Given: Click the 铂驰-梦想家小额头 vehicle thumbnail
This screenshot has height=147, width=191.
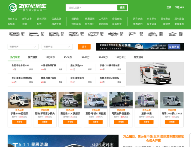Looking at the screenshot, I should (45, 100).
